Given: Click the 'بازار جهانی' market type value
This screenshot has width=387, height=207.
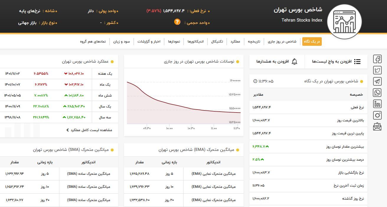Looking at the screenshot, I should pos(27,23).
